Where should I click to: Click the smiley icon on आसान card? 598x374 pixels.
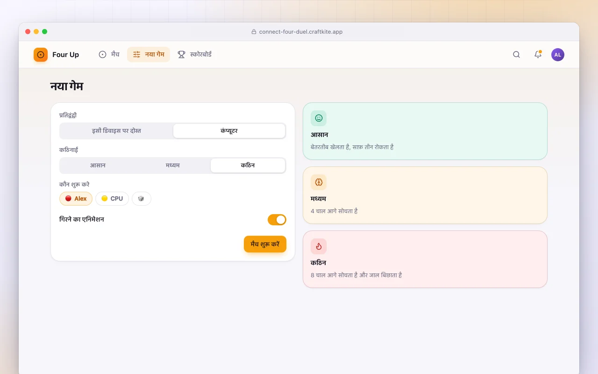click(319, 118)
